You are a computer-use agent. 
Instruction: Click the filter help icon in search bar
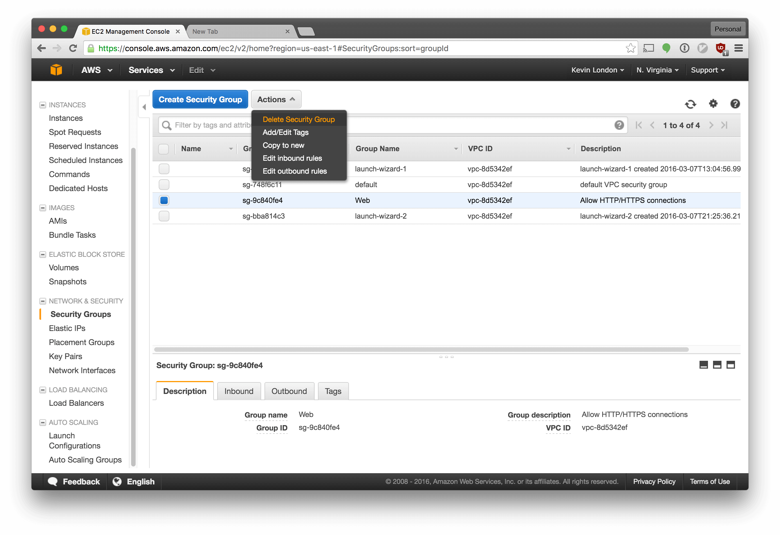(x=619, y=125)
